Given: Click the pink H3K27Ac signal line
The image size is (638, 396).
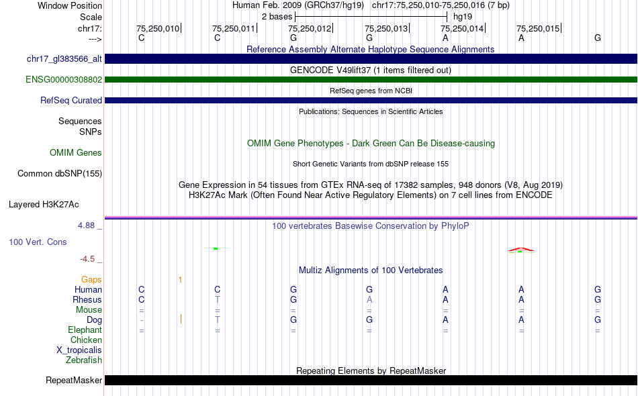Looking at the screenshot, I should coord(371,217).
